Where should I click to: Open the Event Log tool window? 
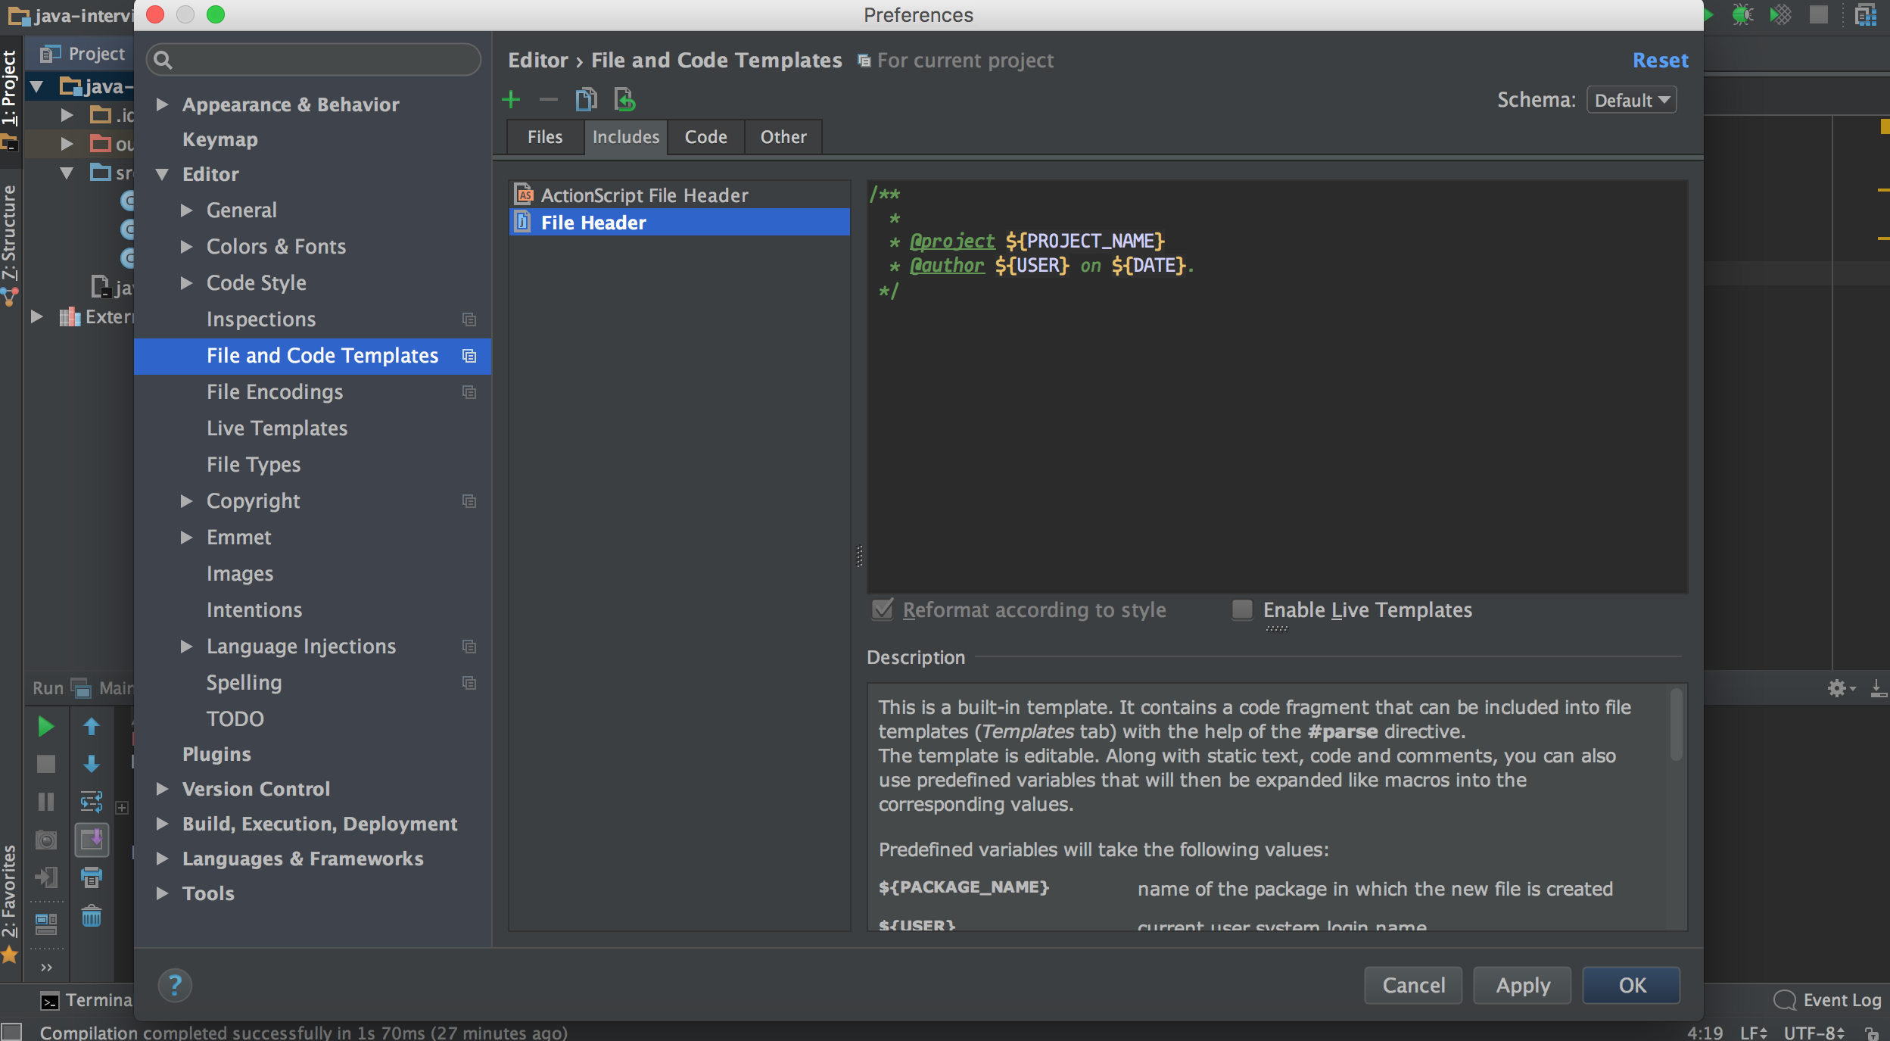[x=1828, y=1000]
